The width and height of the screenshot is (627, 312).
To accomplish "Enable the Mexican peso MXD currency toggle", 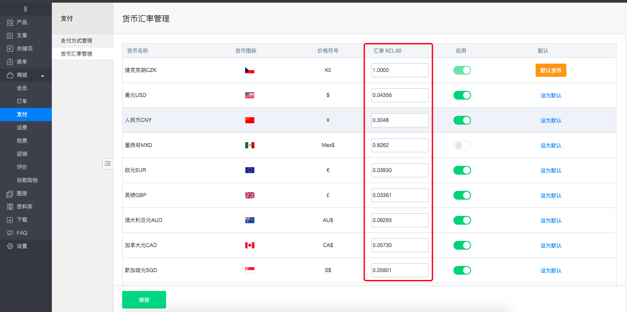I will (x=462, y=145).
